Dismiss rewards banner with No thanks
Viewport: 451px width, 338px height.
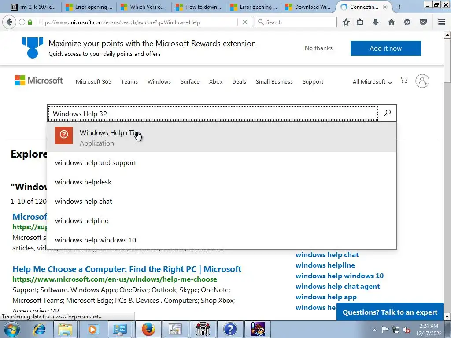(318, 48)
